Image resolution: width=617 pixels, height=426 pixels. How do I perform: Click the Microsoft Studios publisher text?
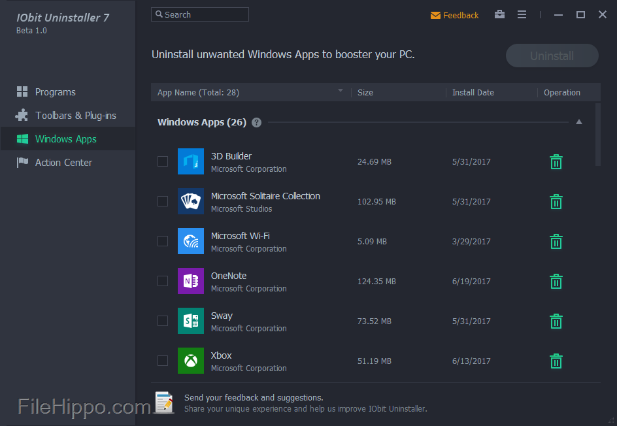pos(242,209)
